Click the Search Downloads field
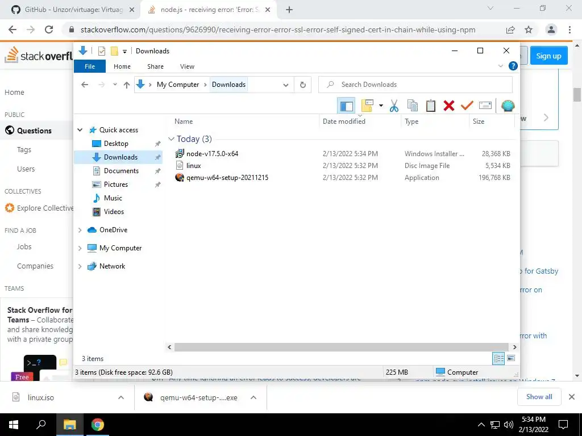The width and height of the screenshot is (582, 436). click(x=415, y=85)
